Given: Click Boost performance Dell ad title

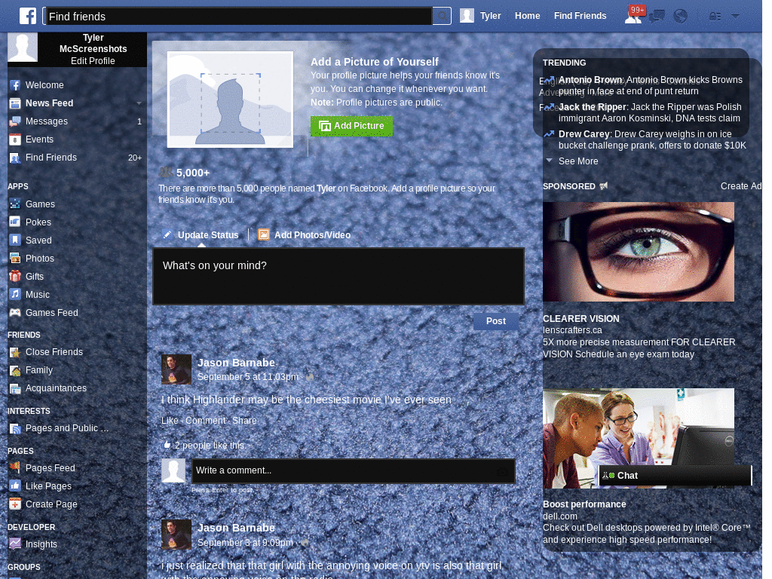Looking at the screenshot, I should 584,504.
